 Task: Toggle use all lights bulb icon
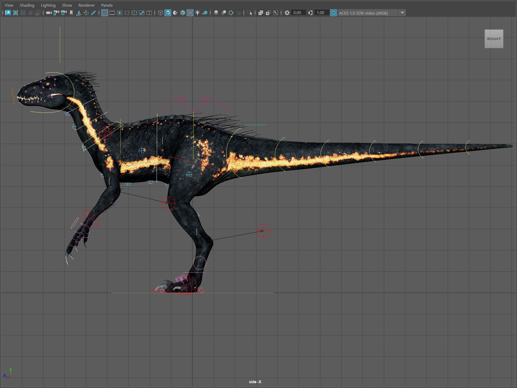[197, 13]
